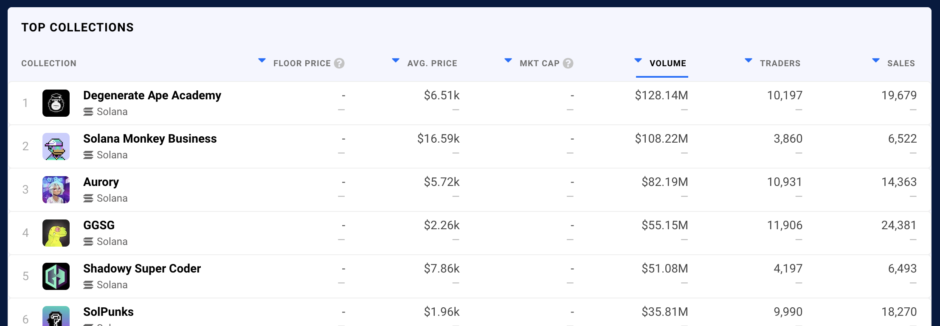
Task: Open the Mkt Cap help question icon
Action: (568, 63)
